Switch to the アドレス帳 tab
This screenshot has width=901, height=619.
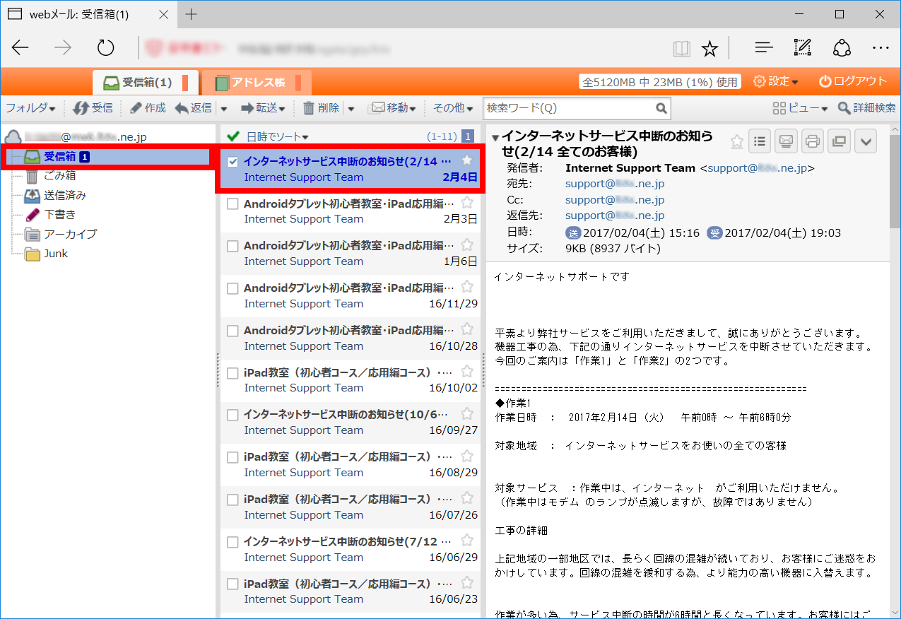[257, 83]
